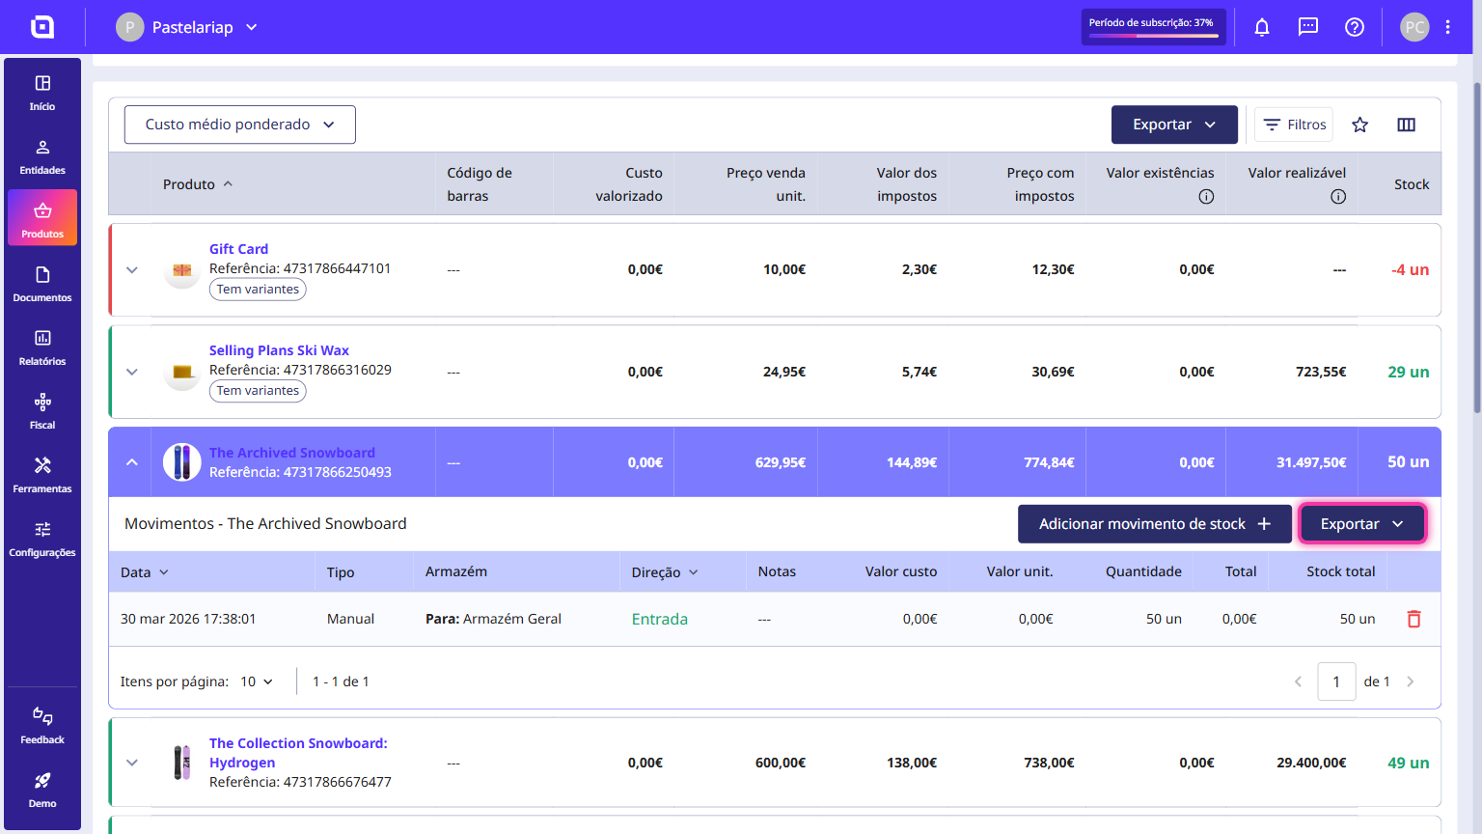The image size is (1482, 834).
Task: Change items per page dropdown
Action: tap(257, 681)
